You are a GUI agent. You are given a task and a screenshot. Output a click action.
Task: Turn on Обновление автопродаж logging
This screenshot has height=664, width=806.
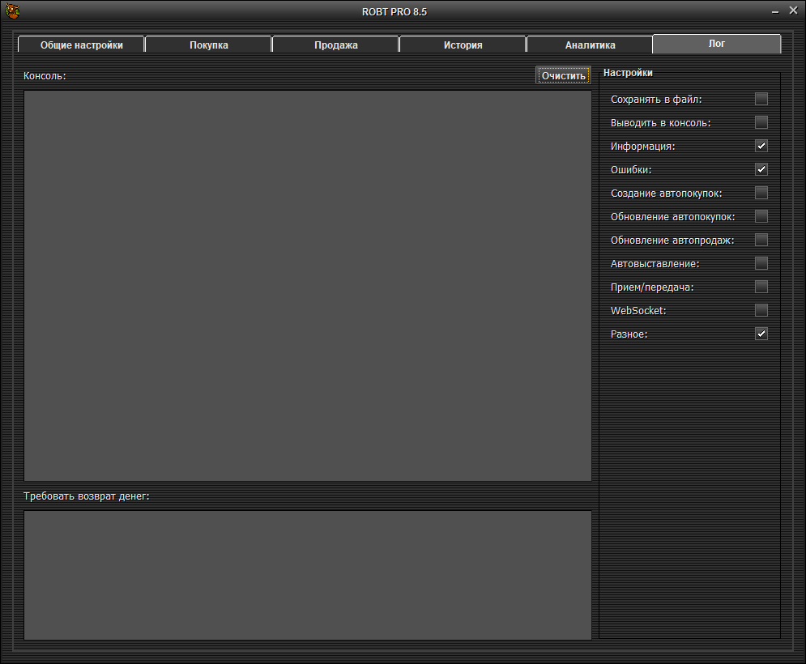761,240
